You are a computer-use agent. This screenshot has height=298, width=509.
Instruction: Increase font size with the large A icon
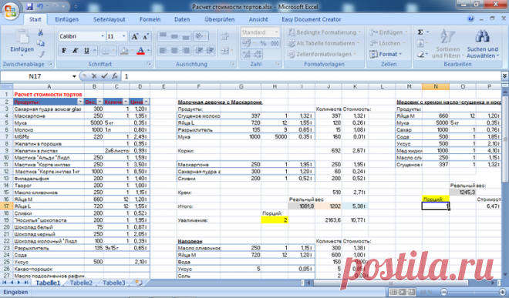pyautogui.click(x=134, y=36)
